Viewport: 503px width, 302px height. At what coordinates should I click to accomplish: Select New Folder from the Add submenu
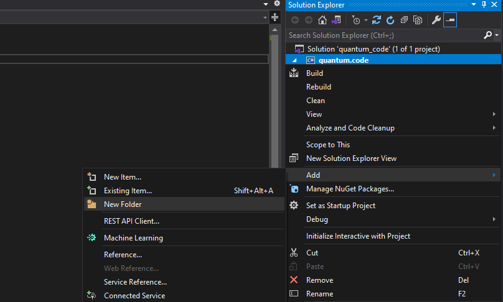click(x=123, y=204)
